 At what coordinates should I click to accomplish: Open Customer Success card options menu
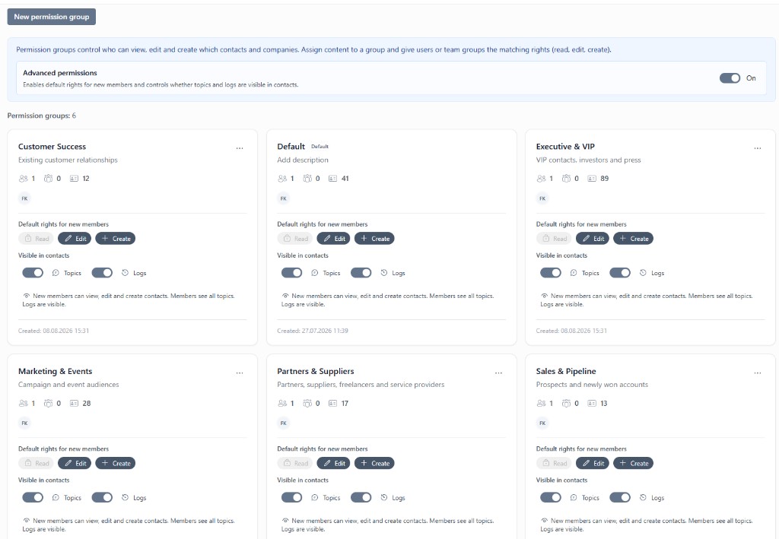pyautogui.click(x=240, y=148)
